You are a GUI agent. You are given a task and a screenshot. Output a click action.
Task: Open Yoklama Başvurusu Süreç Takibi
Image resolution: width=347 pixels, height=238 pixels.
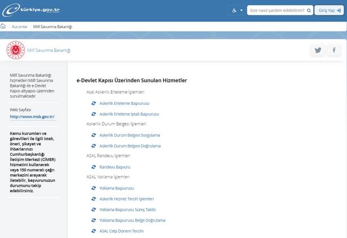[128, 210]
